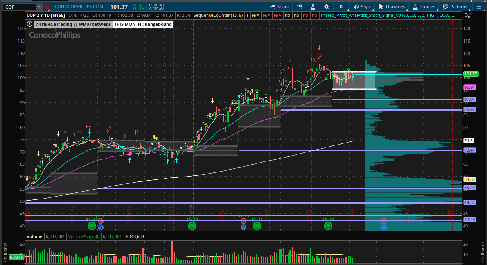Click the red future earnings icon in volume profile
The image size is (487, 265).
[x=384, y=221]
